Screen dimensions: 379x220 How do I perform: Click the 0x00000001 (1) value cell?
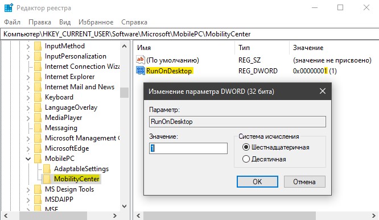[315, 70]
